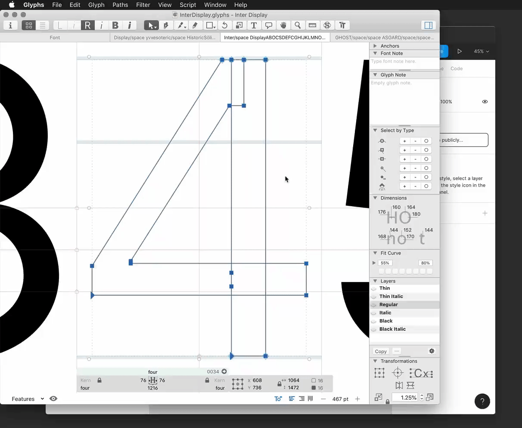Collapse the Dimensions panel section
Screen dimensions: 522x428
375,198
